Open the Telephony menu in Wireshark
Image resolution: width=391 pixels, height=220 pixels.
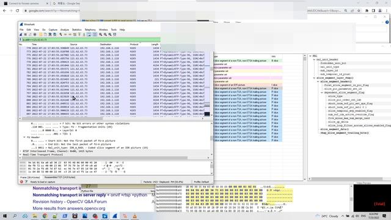[90, 30]
